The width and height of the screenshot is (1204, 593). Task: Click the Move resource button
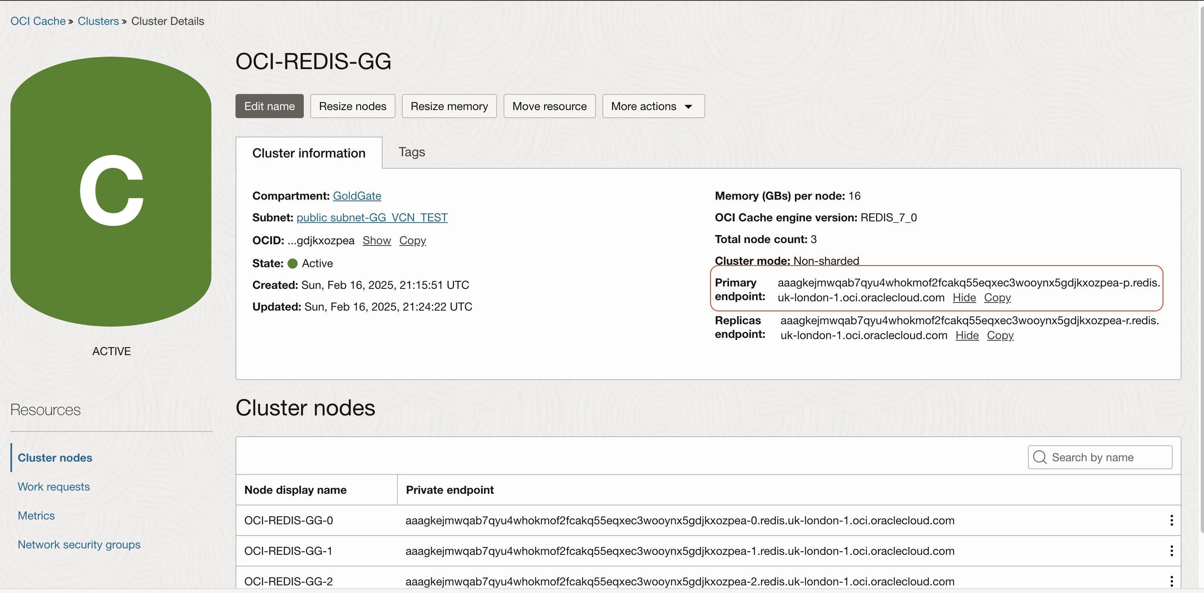(x=549, y=106)
